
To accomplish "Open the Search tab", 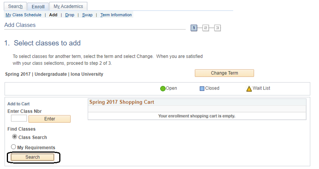I will click(15, 6).
